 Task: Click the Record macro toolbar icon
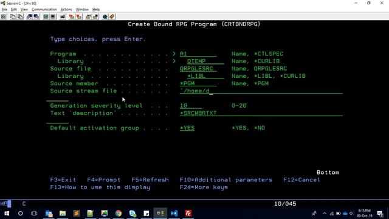coord(72,16)
